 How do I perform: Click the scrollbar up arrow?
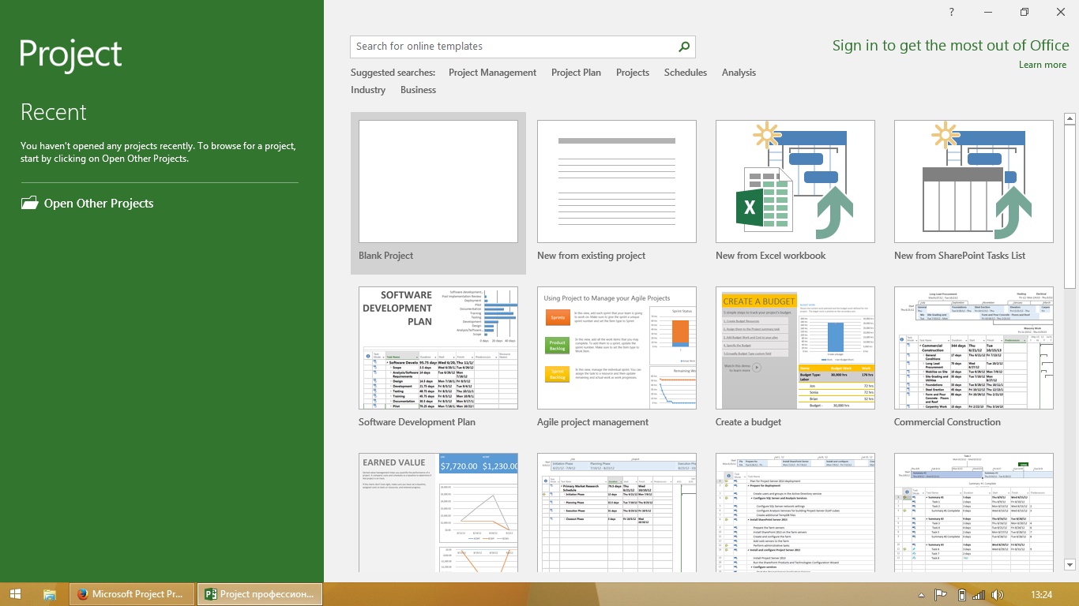(x=1068, y=118)
